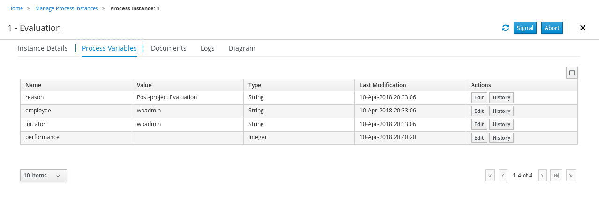Image resolution: width=599 pixels, height=207 pixels.
Task: Edit the reason variable
Action: (479, 98)
